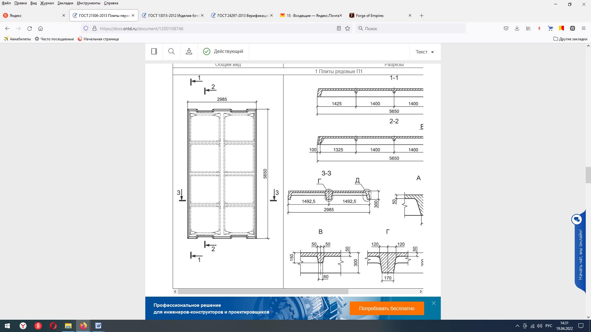Open the browser home page
Screen dimensions: 591x332
click(40, 29)
